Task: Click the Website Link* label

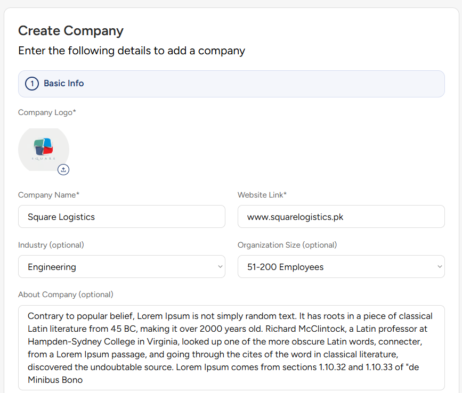Action: [262, 195]
